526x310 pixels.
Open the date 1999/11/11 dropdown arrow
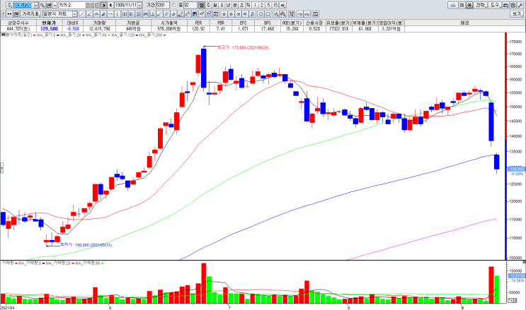139,6
